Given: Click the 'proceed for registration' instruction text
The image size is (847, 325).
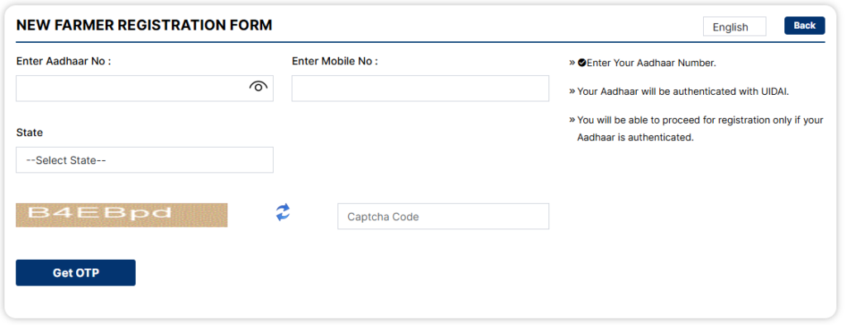Looking at the screenshot, I should click(700, 129).
